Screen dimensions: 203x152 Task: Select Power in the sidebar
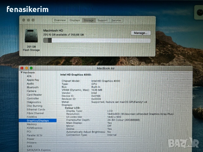[30, 139]
